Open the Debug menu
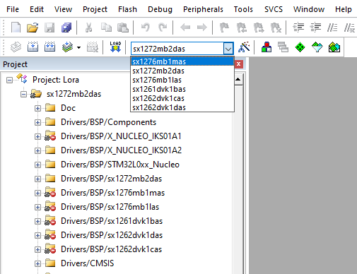The height and width of the screenshot is (274, 357). (160, 9)
